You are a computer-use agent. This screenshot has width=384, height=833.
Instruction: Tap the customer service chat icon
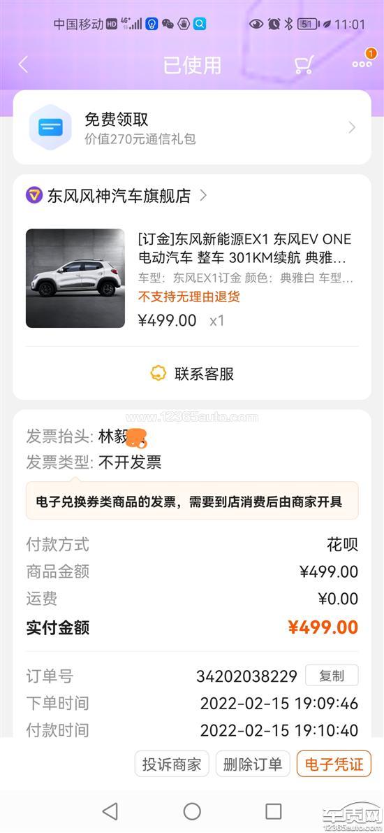point(158,373)
